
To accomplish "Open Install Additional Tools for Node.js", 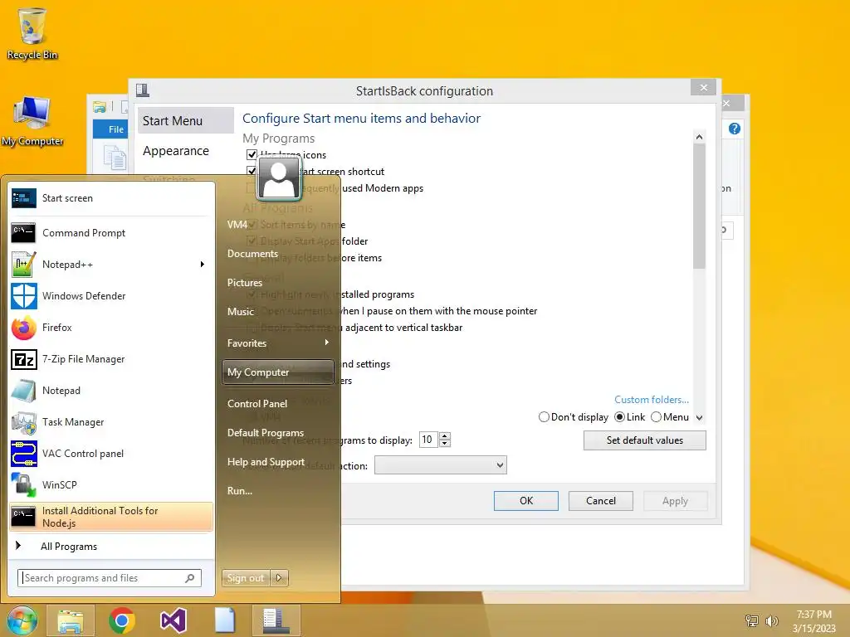I will (x=111, y=517).
